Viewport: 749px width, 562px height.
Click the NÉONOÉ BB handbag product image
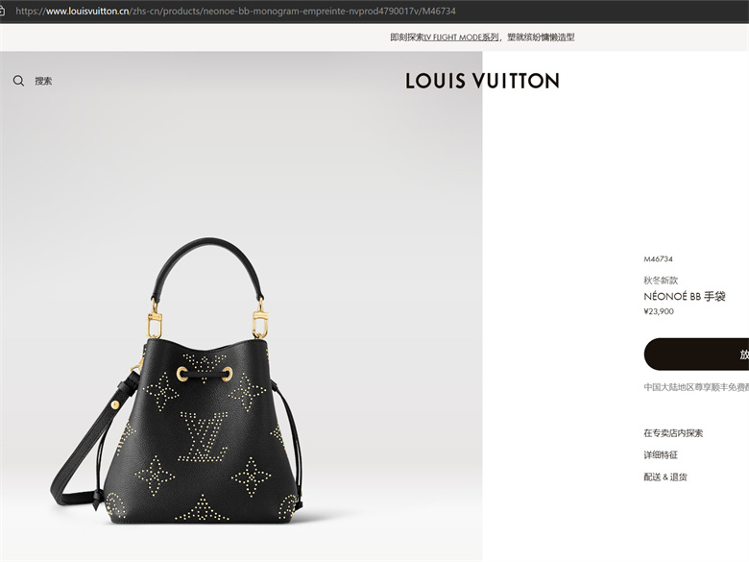tap(178, 380)
